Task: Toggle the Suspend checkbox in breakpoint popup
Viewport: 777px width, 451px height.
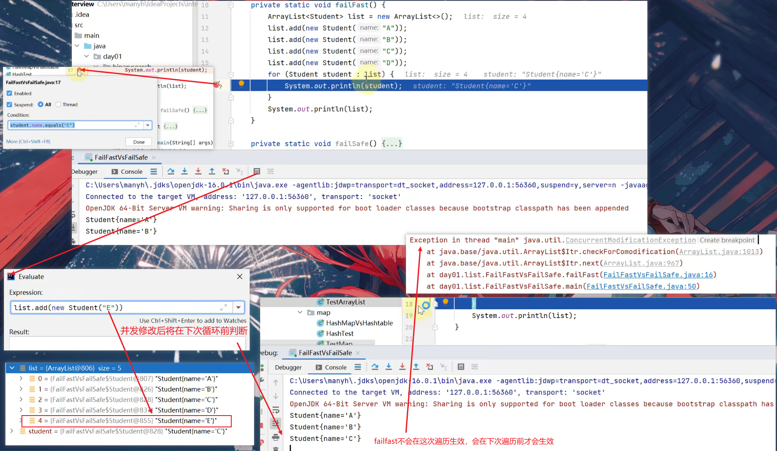Action: 9,105
